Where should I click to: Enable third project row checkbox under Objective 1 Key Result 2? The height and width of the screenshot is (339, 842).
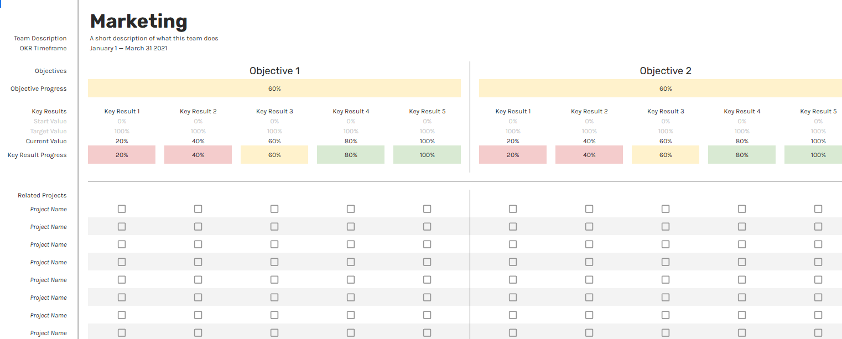[198, 244]
